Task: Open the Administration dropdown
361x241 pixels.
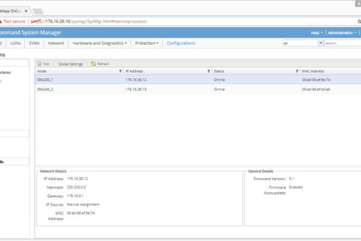Action: [x=342, y=33]
